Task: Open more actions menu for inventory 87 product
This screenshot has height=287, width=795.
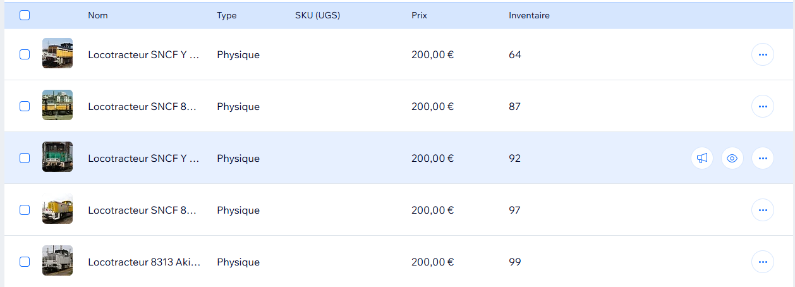Action: (x=762, y=106)
